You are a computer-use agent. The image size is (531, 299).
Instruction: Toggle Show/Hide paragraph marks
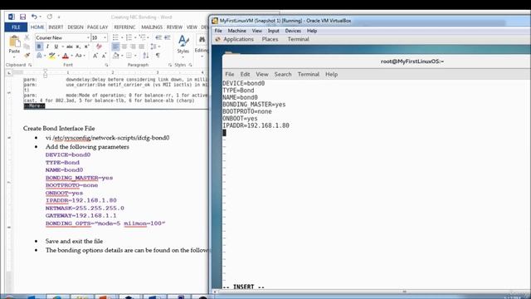click(158, 56)
